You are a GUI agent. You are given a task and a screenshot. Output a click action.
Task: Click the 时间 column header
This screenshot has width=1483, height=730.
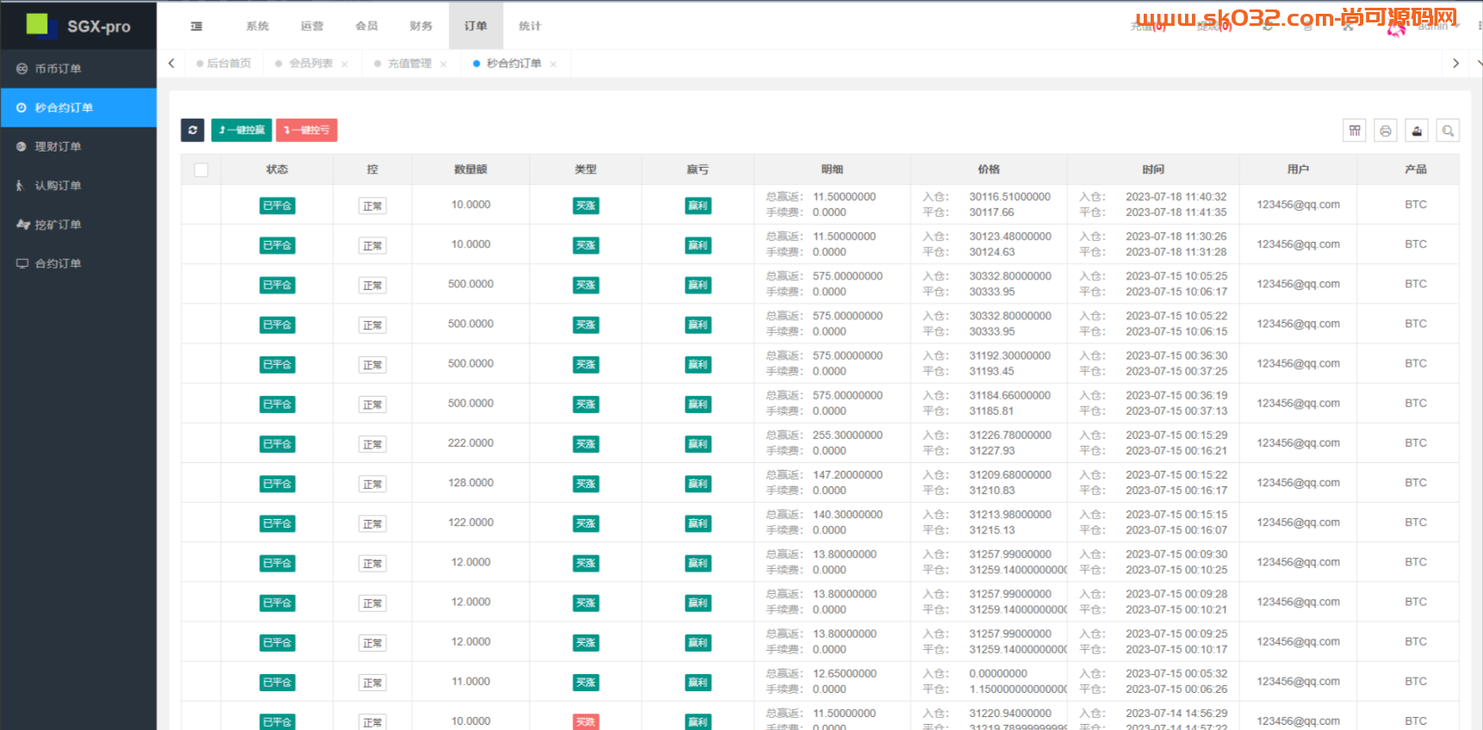coord(1153,170)
